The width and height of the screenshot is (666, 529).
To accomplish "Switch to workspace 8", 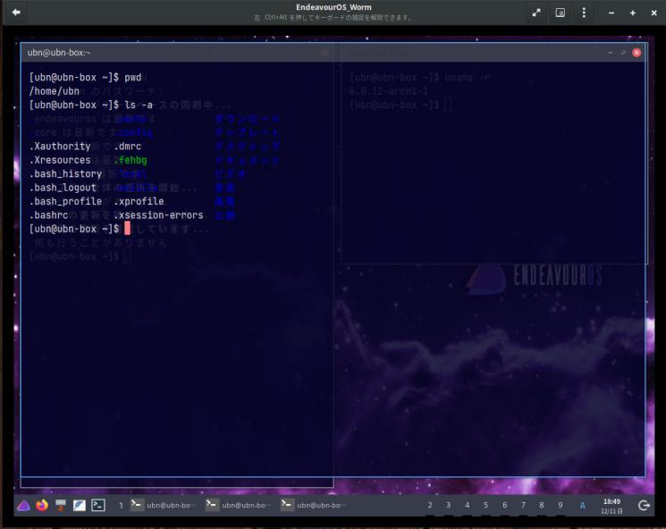I will point(541,505).
